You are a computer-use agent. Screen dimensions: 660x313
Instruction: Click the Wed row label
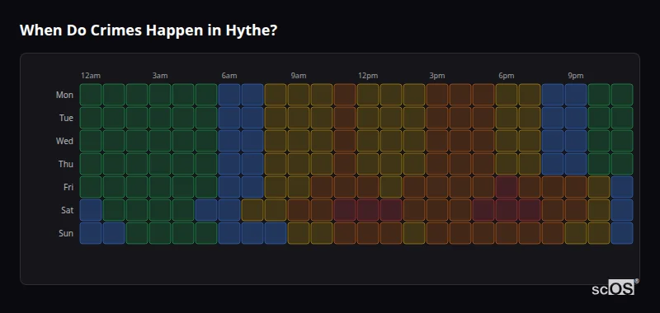point(64,141)
